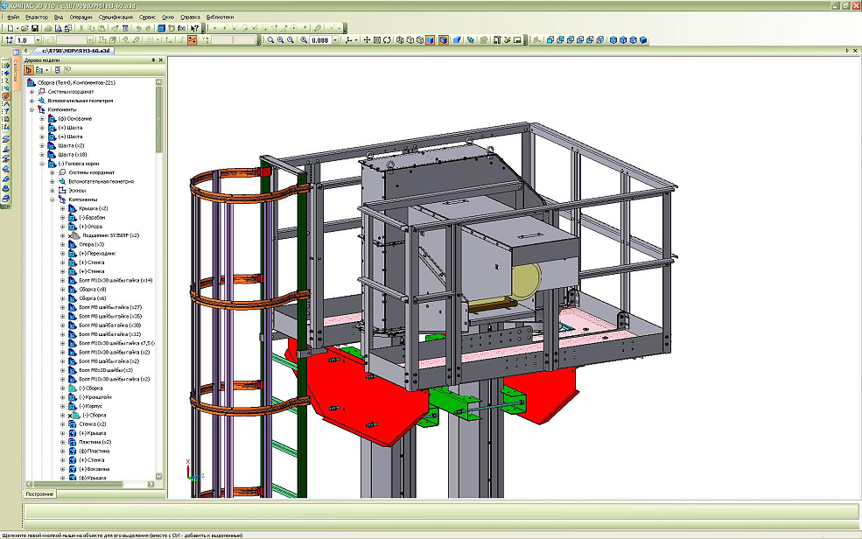862x539 pixels.
Task: Collapse the Головка нории tree node
Action: (42, 164)
